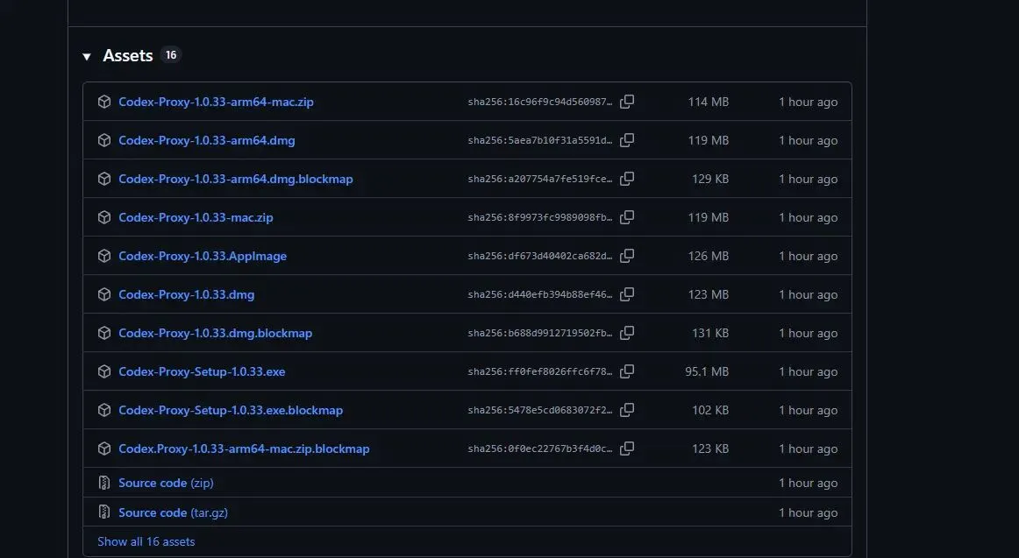Copy SHA256 hash for Codex-Proxy-1.0.33-arm64.dmg
Viewport: 1019px width, 558px height.
(627, 140)
